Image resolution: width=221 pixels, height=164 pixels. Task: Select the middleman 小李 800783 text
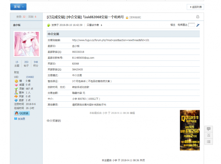[x=86, y=99]
